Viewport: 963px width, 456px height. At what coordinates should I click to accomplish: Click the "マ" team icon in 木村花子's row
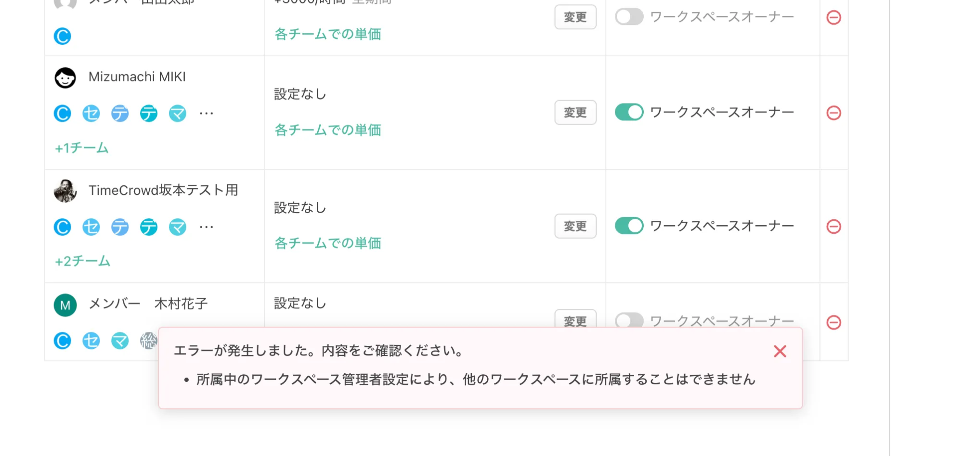120,341
